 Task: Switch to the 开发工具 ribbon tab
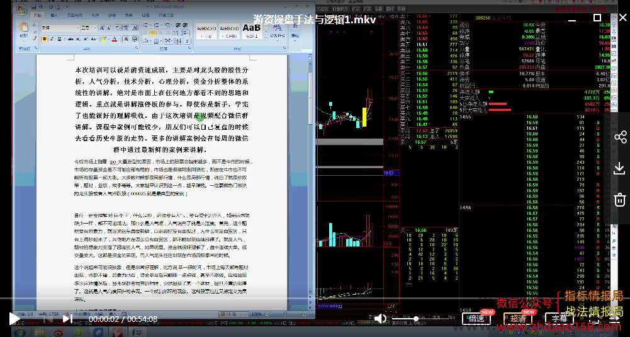click(166, 15)
